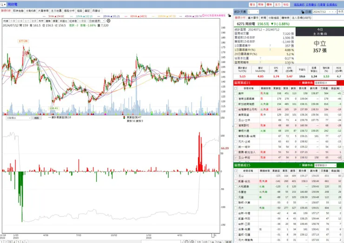Click the timeline range handle at chart bottom
The image size is (344, 243).
click(213, 235)
